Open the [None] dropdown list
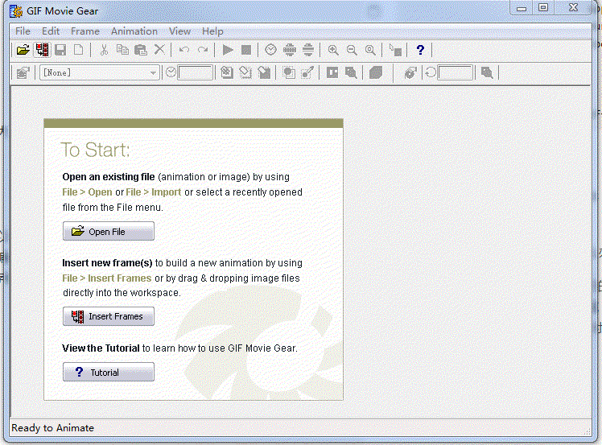Screen dimensions: 602x445 pyautogui.click(x=100, y=72)
